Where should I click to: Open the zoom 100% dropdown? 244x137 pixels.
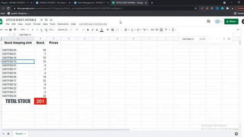point(24,30)
